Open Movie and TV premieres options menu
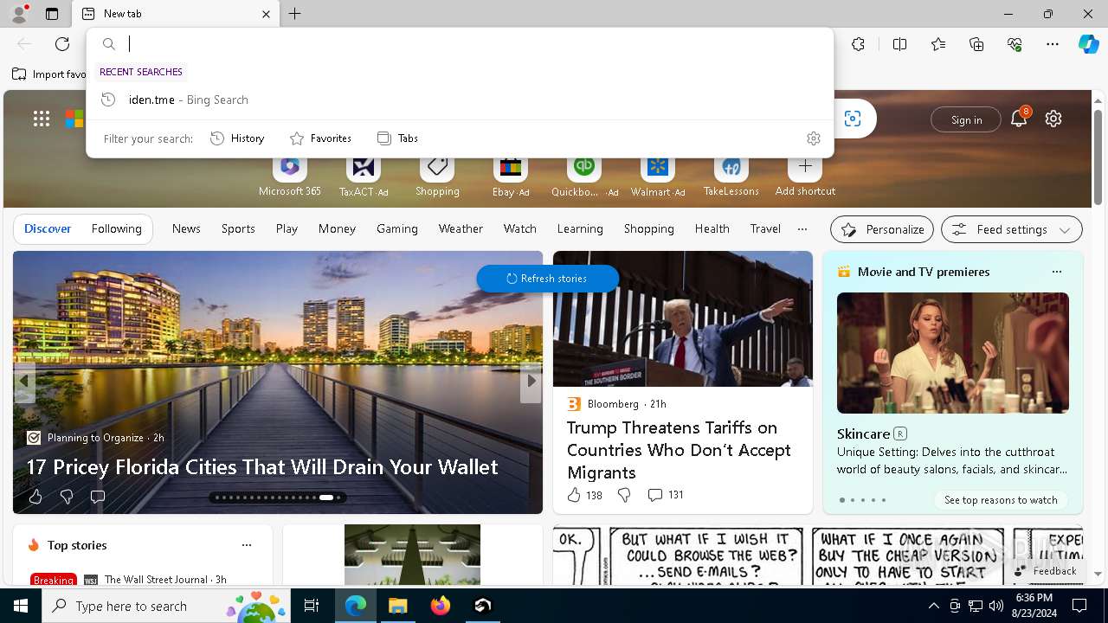Screen dimensions: 1108x623 [1056, 272]
